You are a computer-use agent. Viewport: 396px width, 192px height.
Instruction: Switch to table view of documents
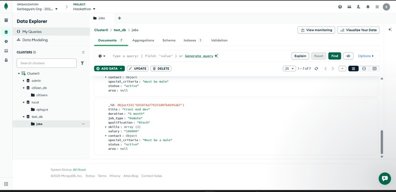coord(374,69)
